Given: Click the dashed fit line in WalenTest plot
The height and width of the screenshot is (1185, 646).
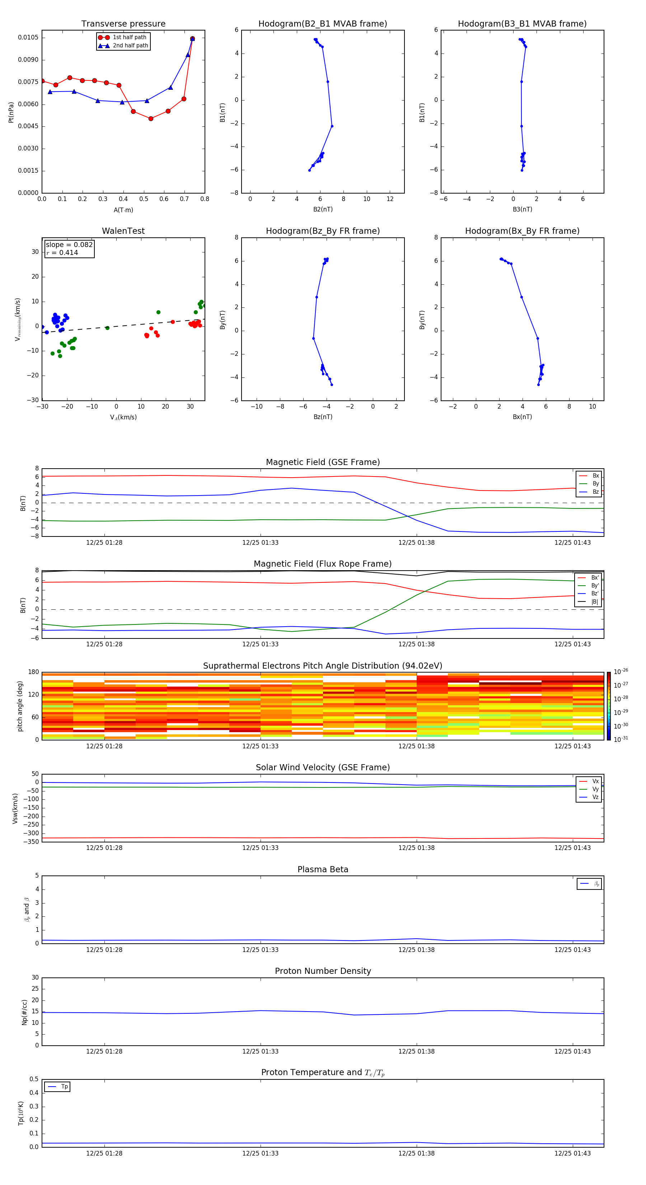Looking at the screenshot, I should [123, 326].
